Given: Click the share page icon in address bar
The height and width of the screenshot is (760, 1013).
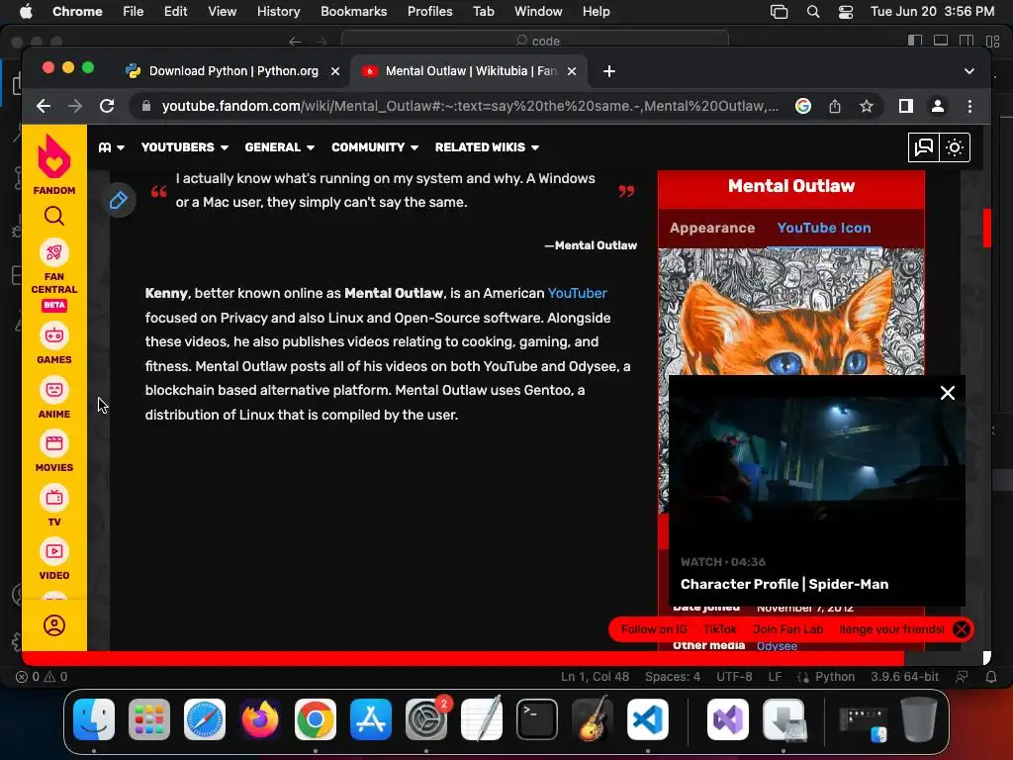Looking at the screenshot, I should click(x=835, y=106).
